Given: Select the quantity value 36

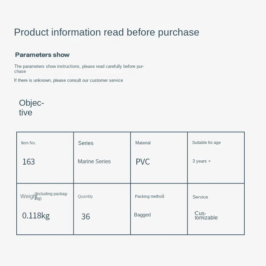Looking at the screenshot, I should pyautogui.click(x=85, y=217).
